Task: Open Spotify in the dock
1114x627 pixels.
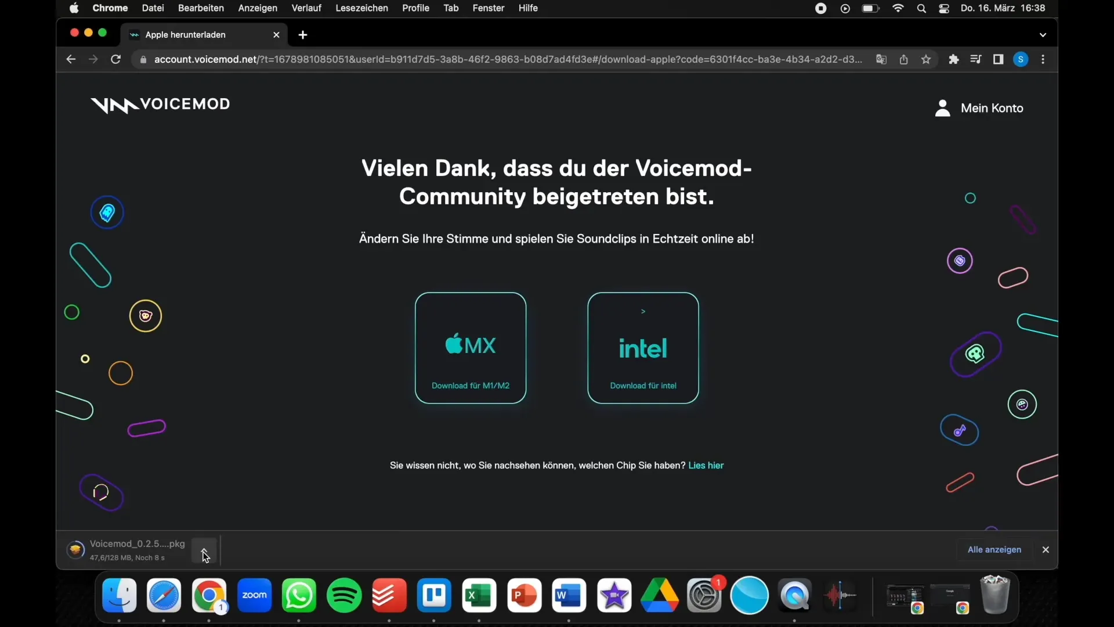Action: (x=344, y=596)
